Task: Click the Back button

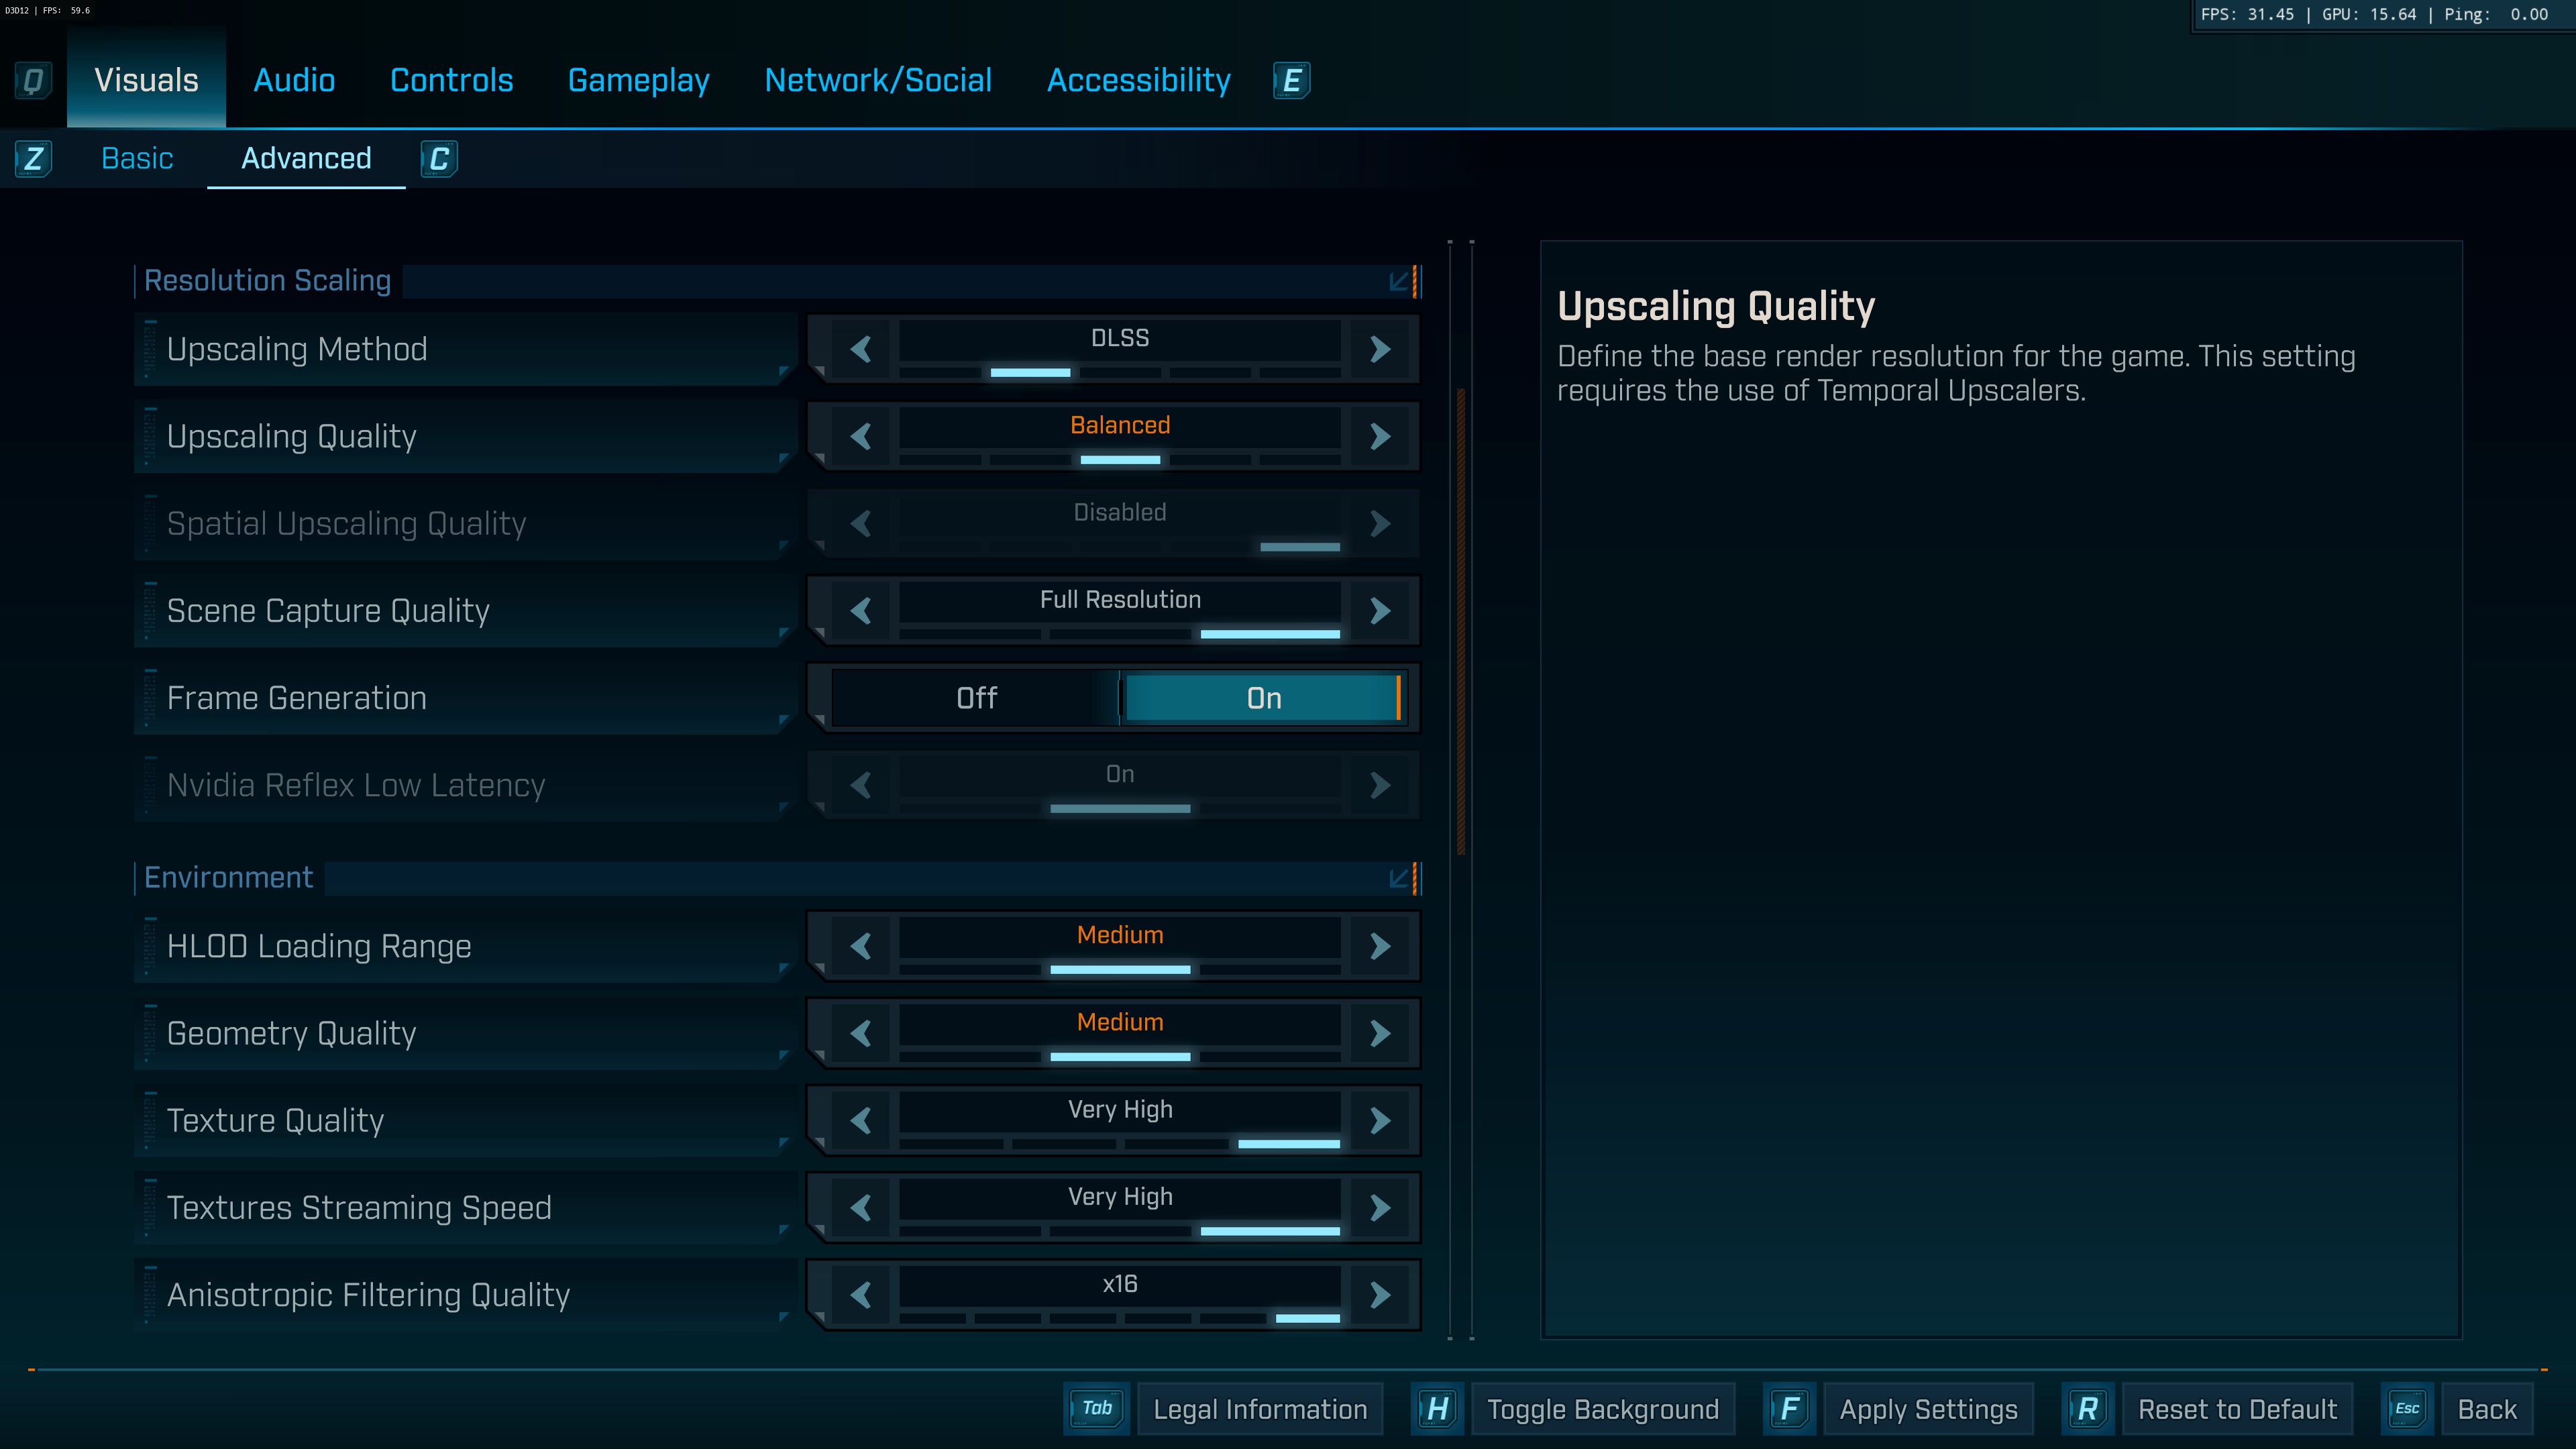Action: click(2486, 1409)
